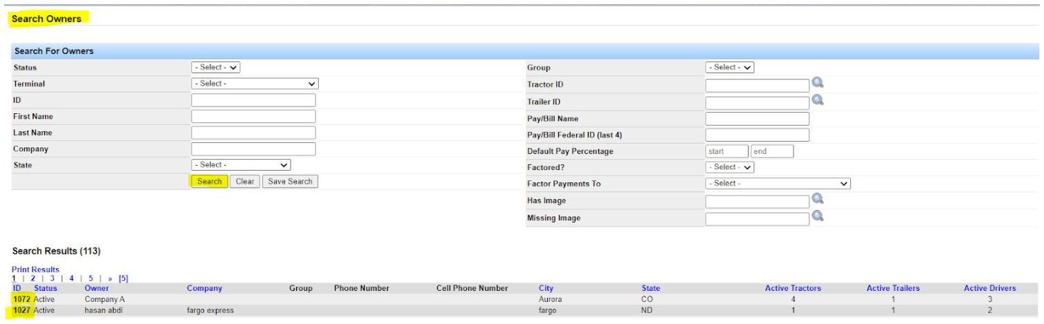Select the Company A owner cell
1044x324 pixels.
[105, 299]
